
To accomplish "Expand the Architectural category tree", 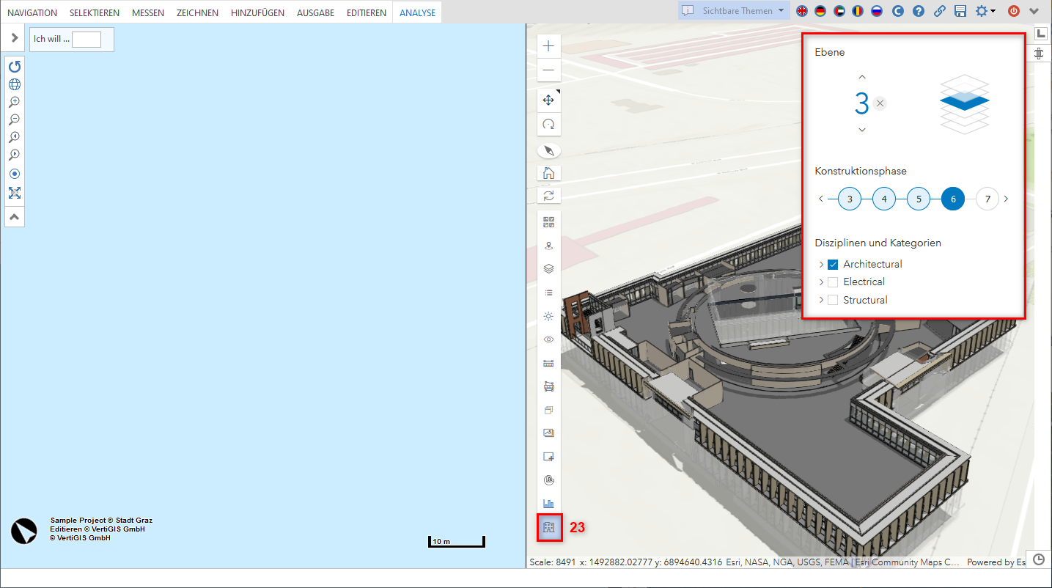I will click(x=821, y=265).
